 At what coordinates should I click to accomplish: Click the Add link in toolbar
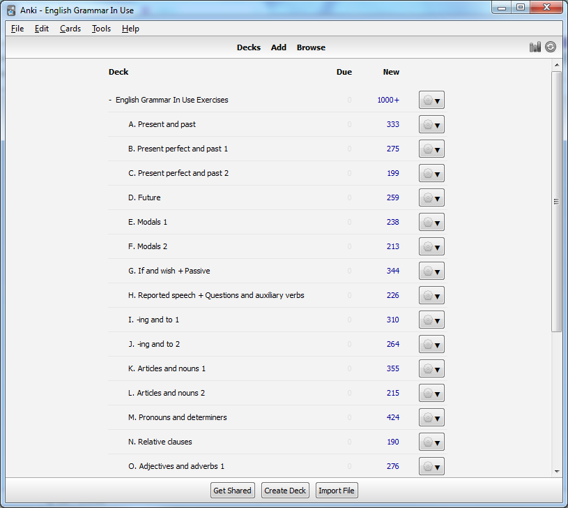pyautogui.click(x=279, y=47)
